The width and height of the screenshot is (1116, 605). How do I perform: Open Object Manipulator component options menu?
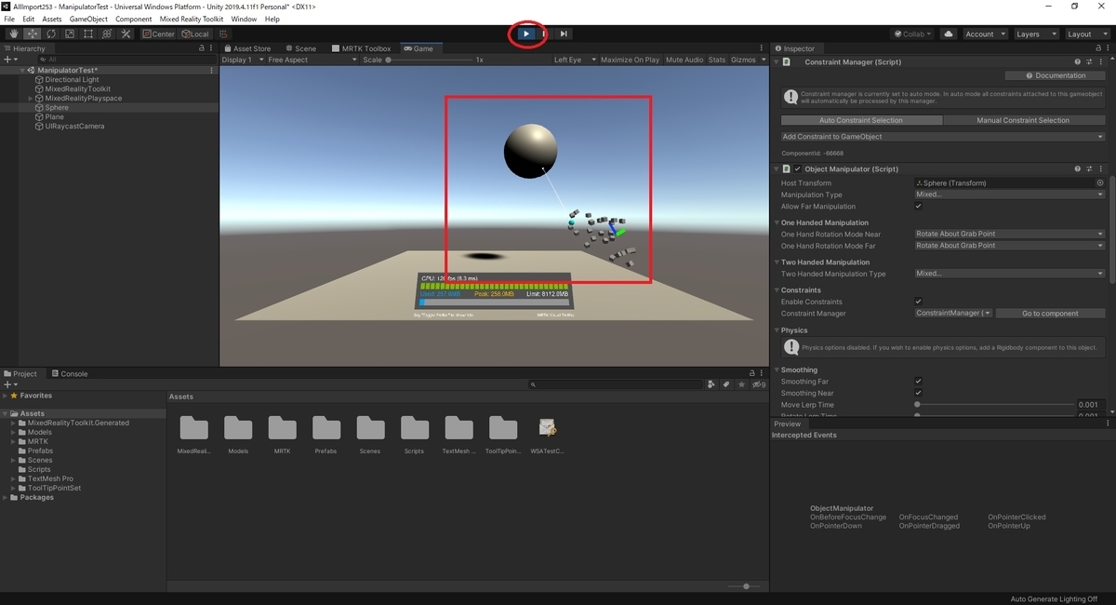(1099, 169)
